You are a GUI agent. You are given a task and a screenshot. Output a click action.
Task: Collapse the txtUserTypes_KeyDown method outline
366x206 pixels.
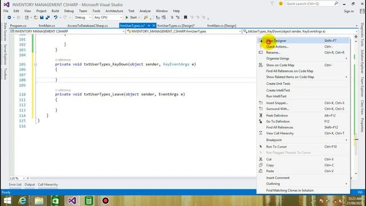point(35,65)
